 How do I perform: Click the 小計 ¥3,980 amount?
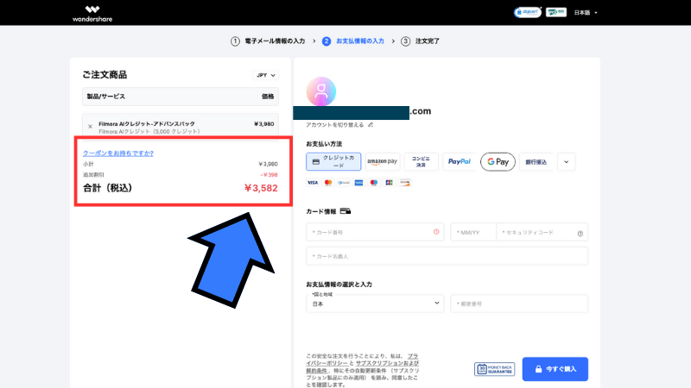[268, 164]
